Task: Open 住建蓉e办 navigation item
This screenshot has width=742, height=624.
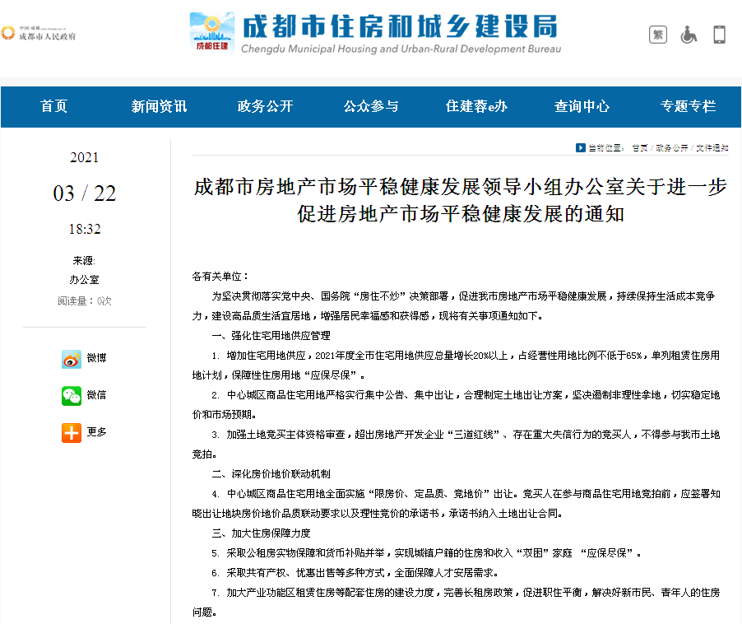Action: pyautogui.click(x=476, y=106)
